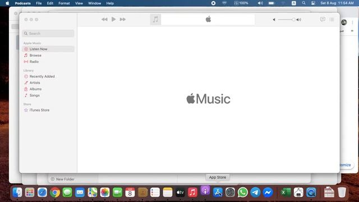Open Spotlight search magnifier icon
The width and height of the screenshot is (359, 202).
click(x=303, y=3)
